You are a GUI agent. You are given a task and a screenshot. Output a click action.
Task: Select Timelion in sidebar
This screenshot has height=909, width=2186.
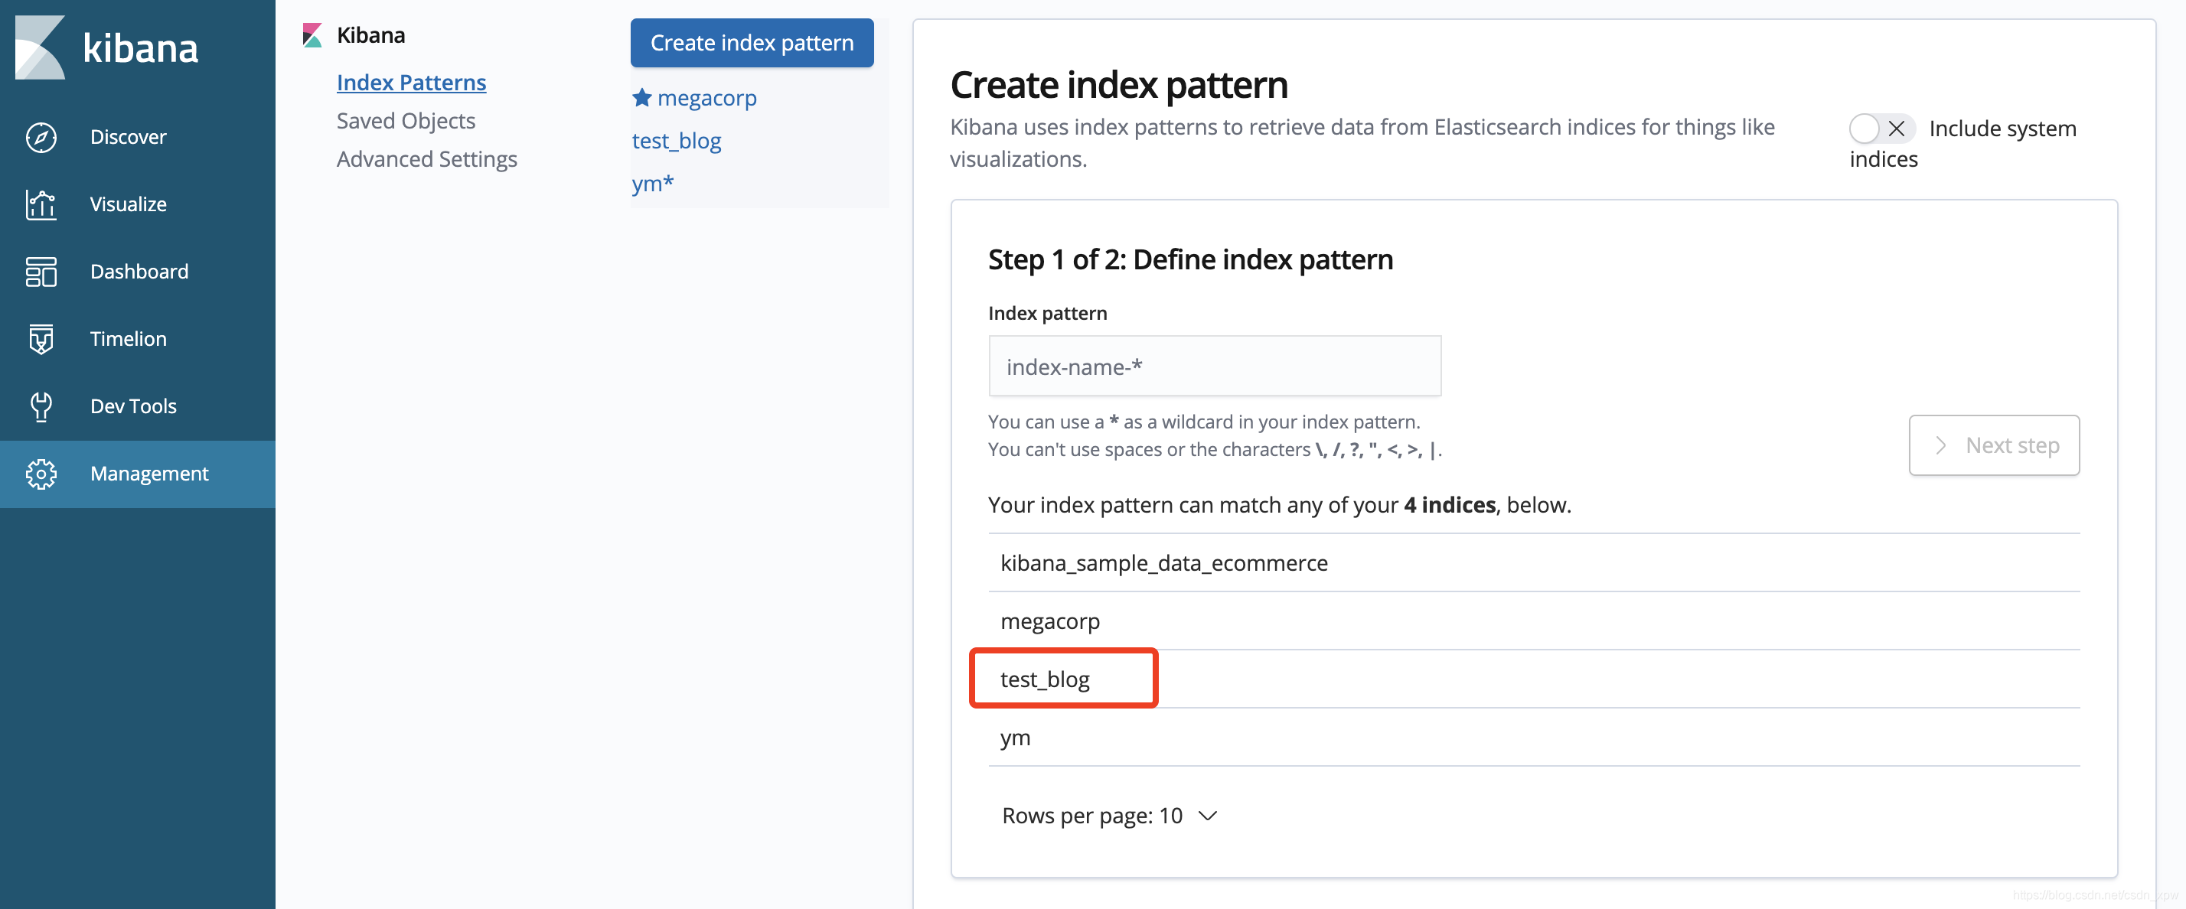coord(138,339)
